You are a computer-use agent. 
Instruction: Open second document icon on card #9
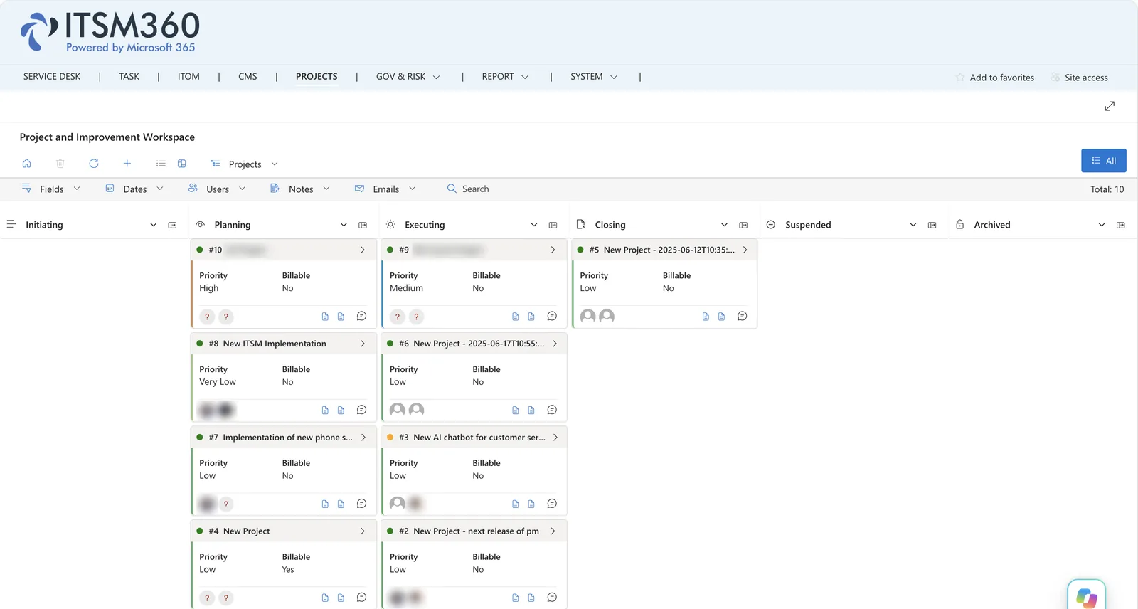click(x=531, y=317)
